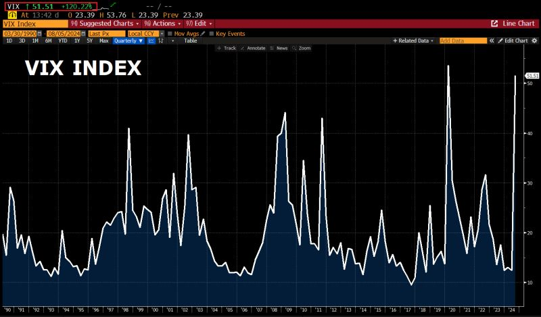541x317 pixels.
Task: Click the yellow gauge clock icon
Action: [12, 15]
